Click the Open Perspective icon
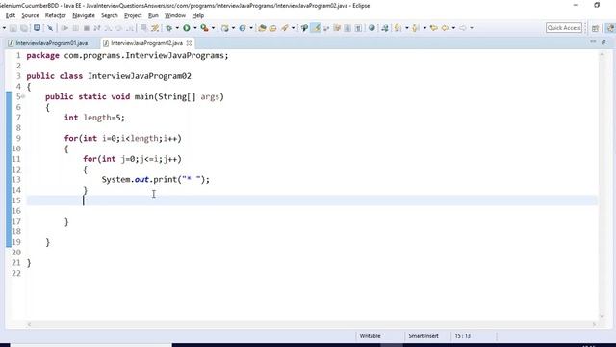616x347 pixels. (x=595, y=28)
